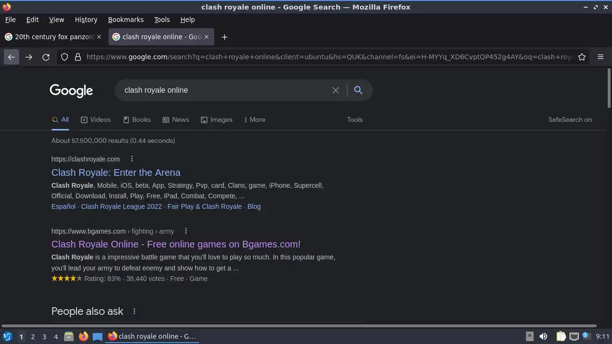Open the File menu

10,20
